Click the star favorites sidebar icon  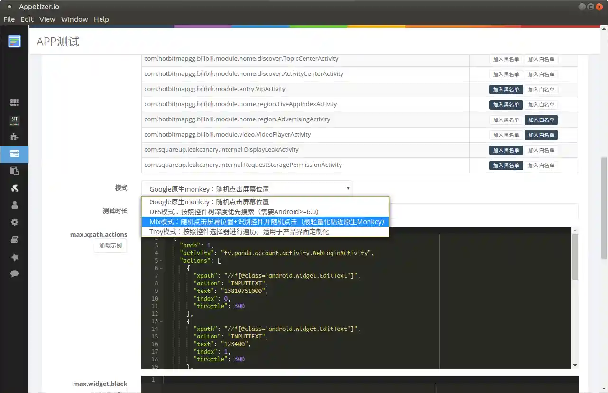(14, 257)
